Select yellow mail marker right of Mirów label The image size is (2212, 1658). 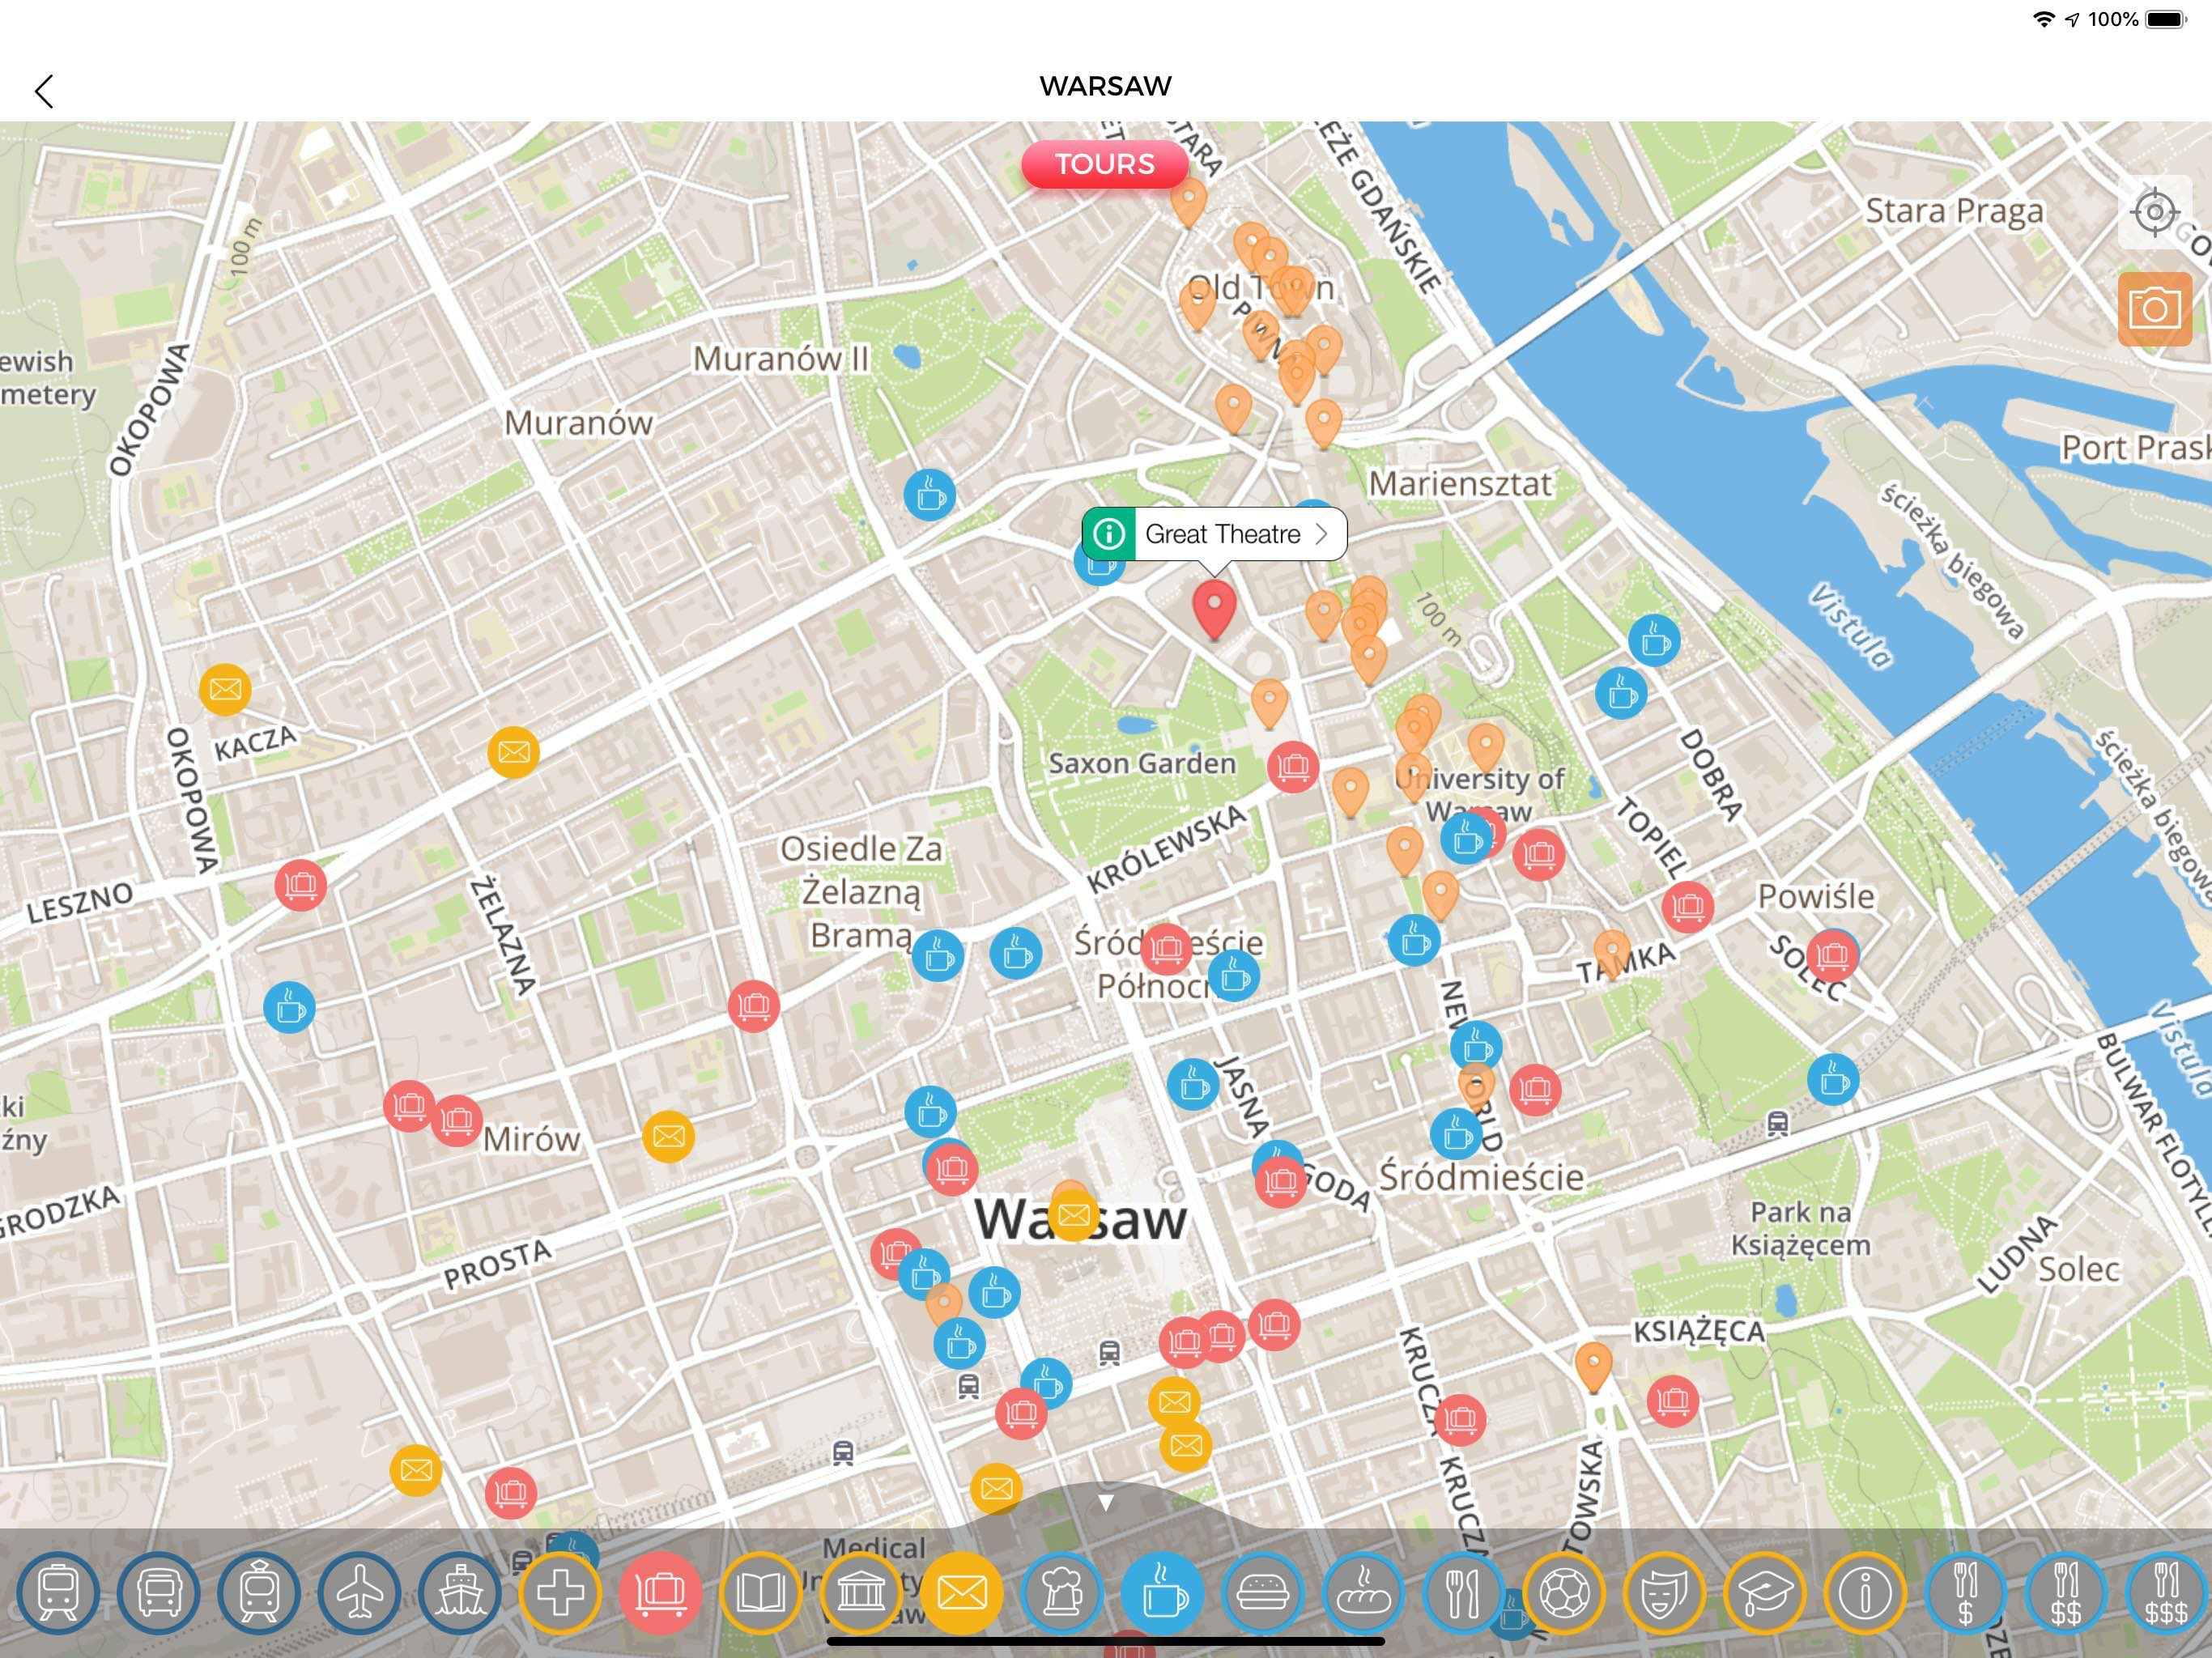point(668,1136)
